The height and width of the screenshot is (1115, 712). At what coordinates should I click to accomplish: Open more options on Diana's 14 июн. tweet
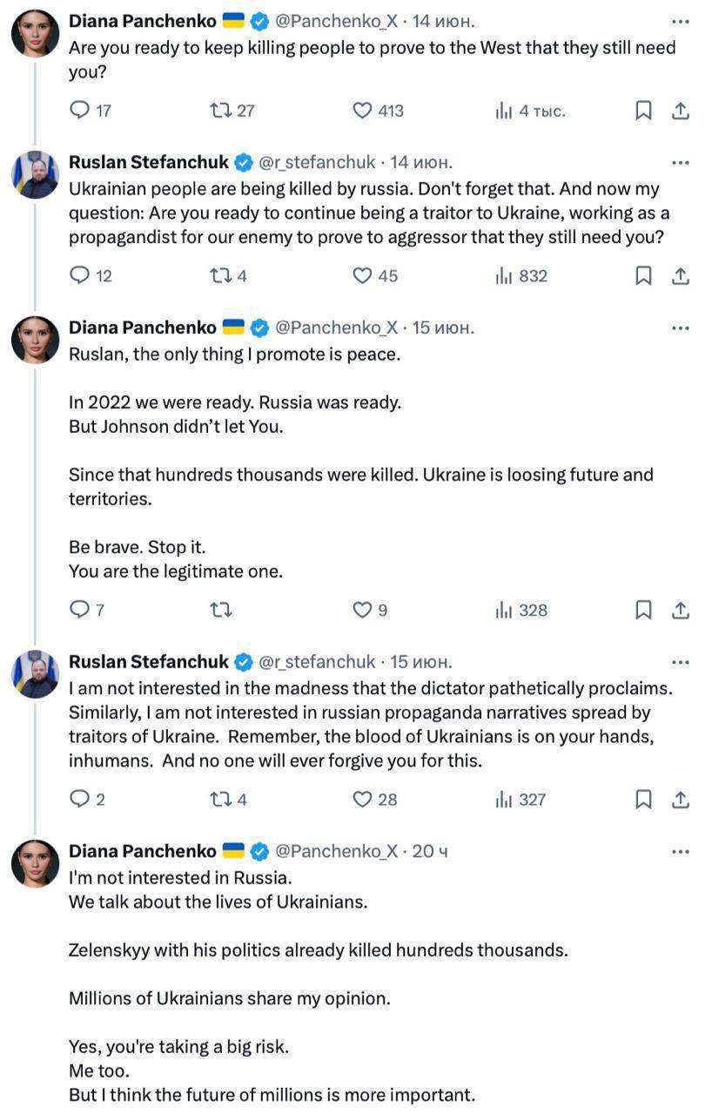(681, 21)
